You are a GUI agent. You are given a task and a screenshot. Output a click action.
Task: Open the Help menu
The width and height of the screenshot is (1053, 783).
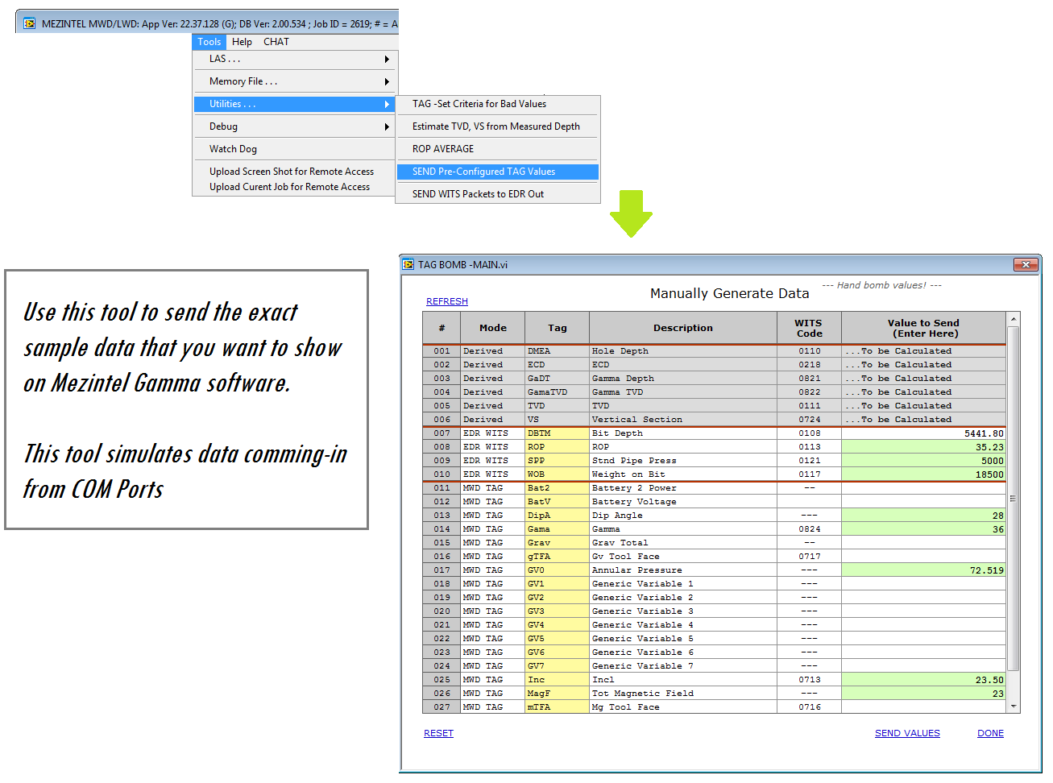pyautogui.click(x=242, y=42)
